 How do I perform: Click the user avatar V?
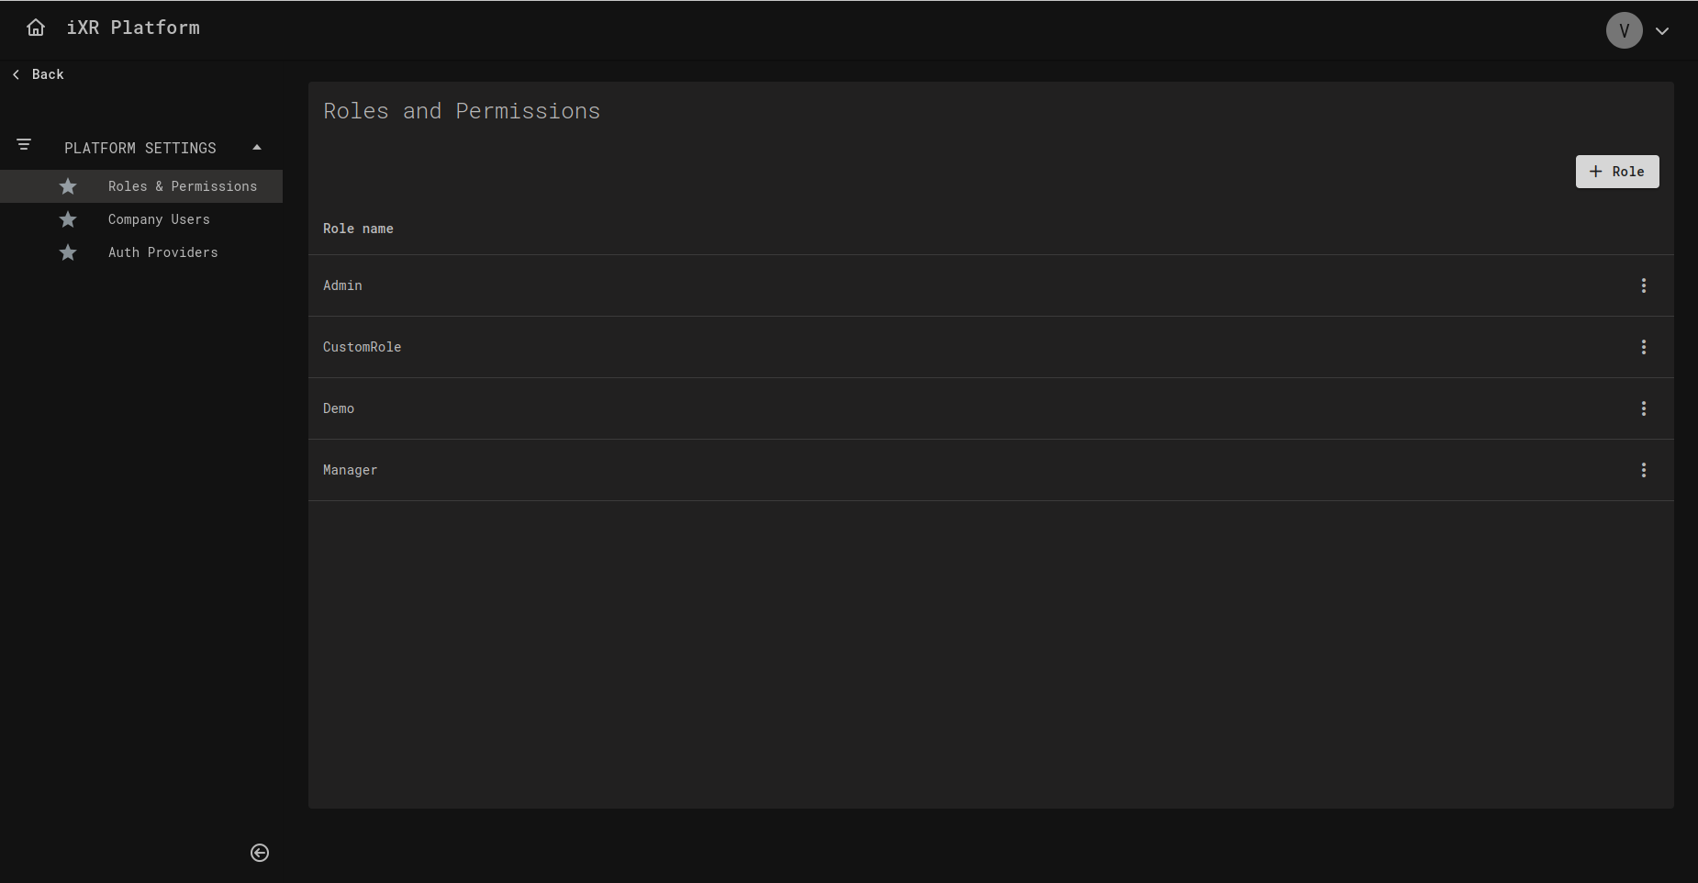tap(1624, 30)
